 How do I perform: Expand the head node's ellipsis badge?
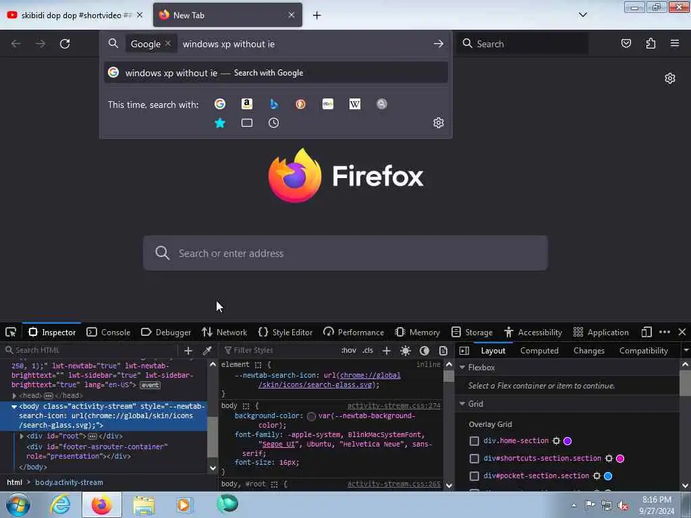click(49, 396)
